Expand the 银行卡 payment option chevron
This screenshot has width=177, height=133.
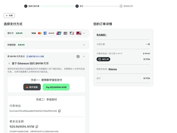tap(84, 33)
